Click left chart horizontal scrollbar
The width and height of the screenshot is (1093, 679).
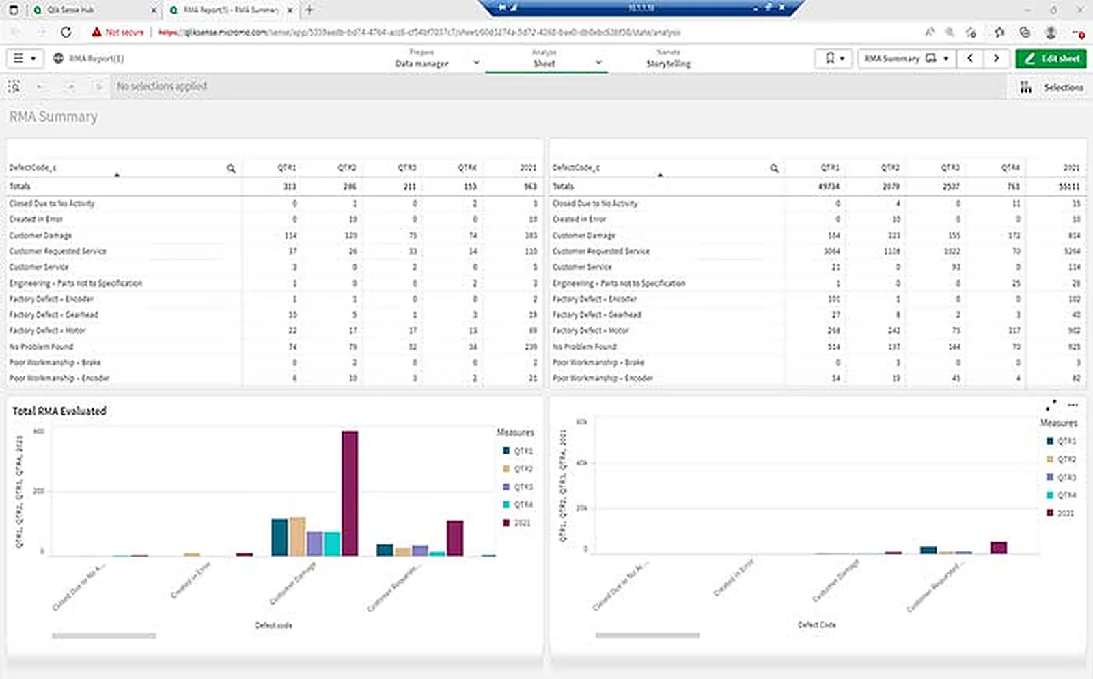coord(104,636)
